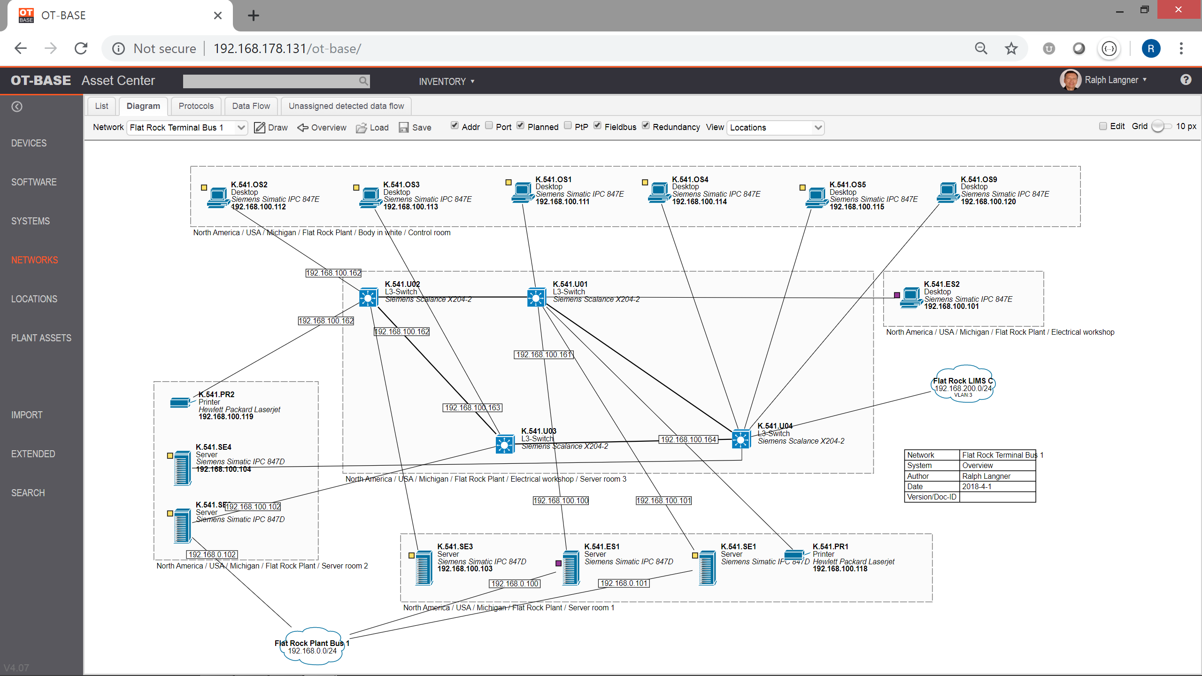
Task: Go to DEVICES in the sidebar
Action: [29, 143]
